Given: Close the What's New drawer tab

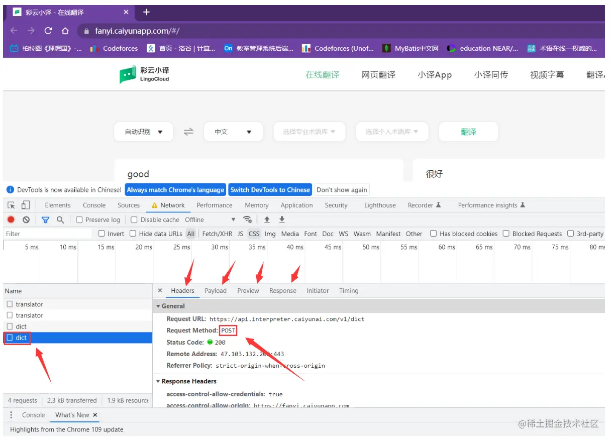Looking at the screenshot, I should click(x=95, y=415).
